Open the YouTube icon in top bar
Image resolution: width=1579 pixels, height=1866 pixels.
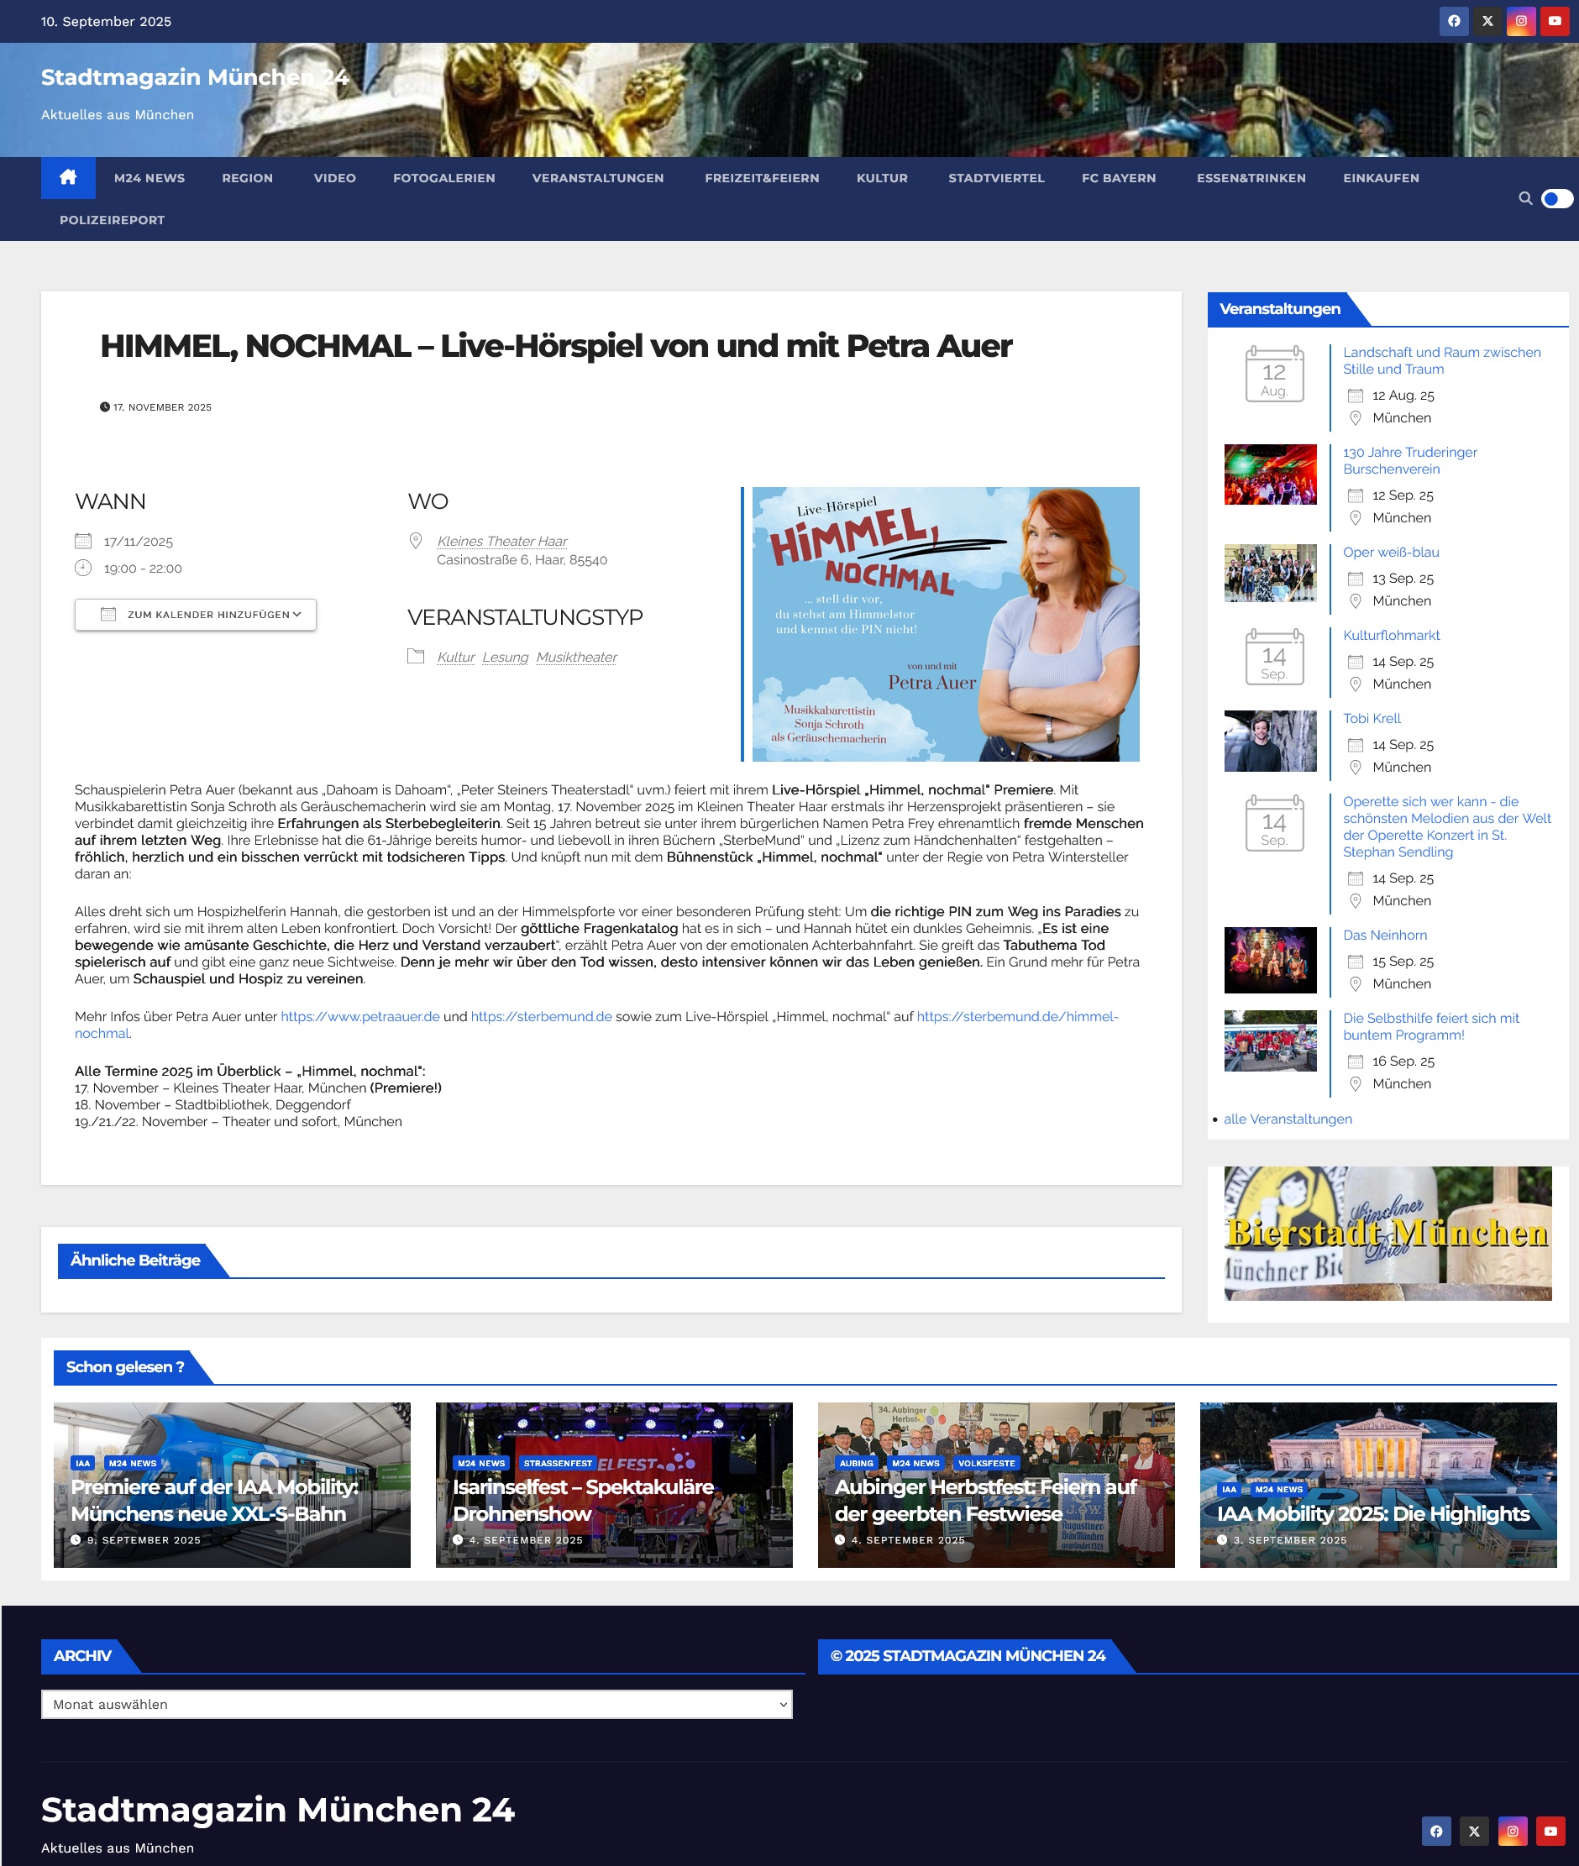coord(1555,21)
